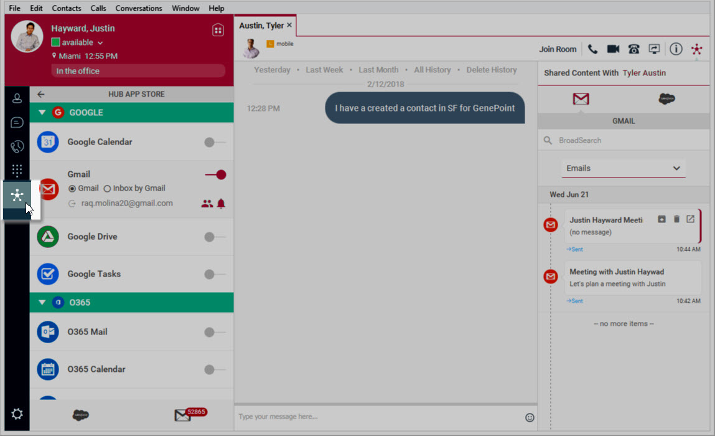Select the Austin, Tyler chat tab
This screenshot has width=715, height=436.
[x=261, y=26]
